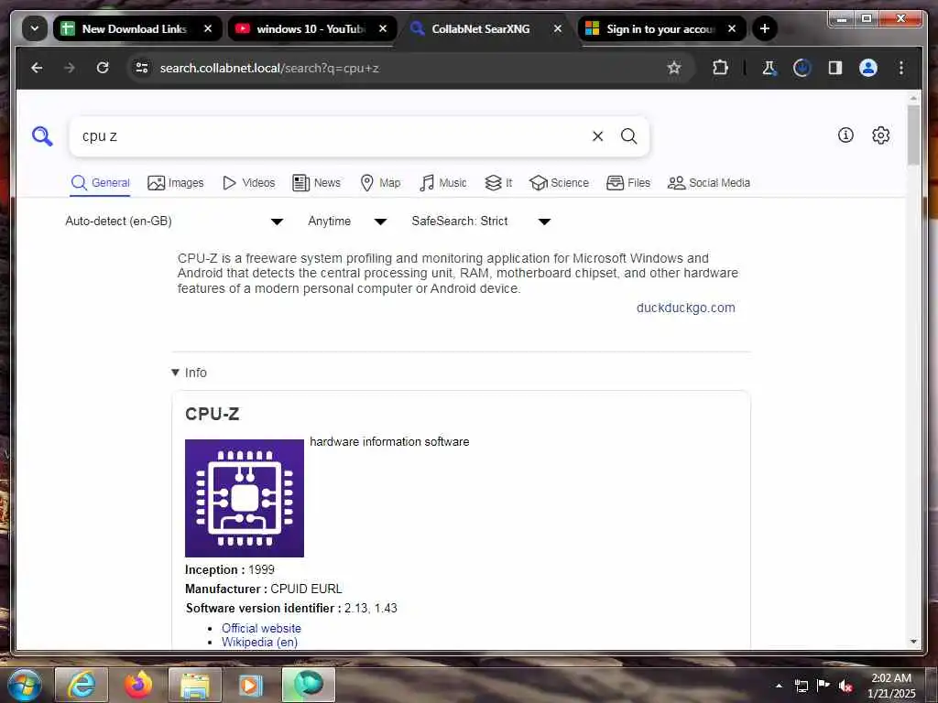Select the Videos search category
The height and width of the screenshot is (703, 938).
248,183
